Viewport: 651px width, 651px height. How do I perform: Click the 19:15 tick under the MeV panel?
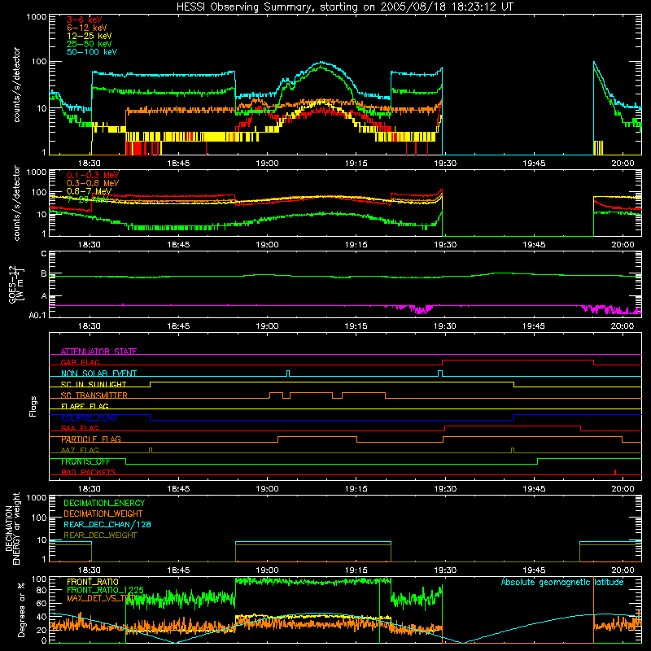pos(356,245)
